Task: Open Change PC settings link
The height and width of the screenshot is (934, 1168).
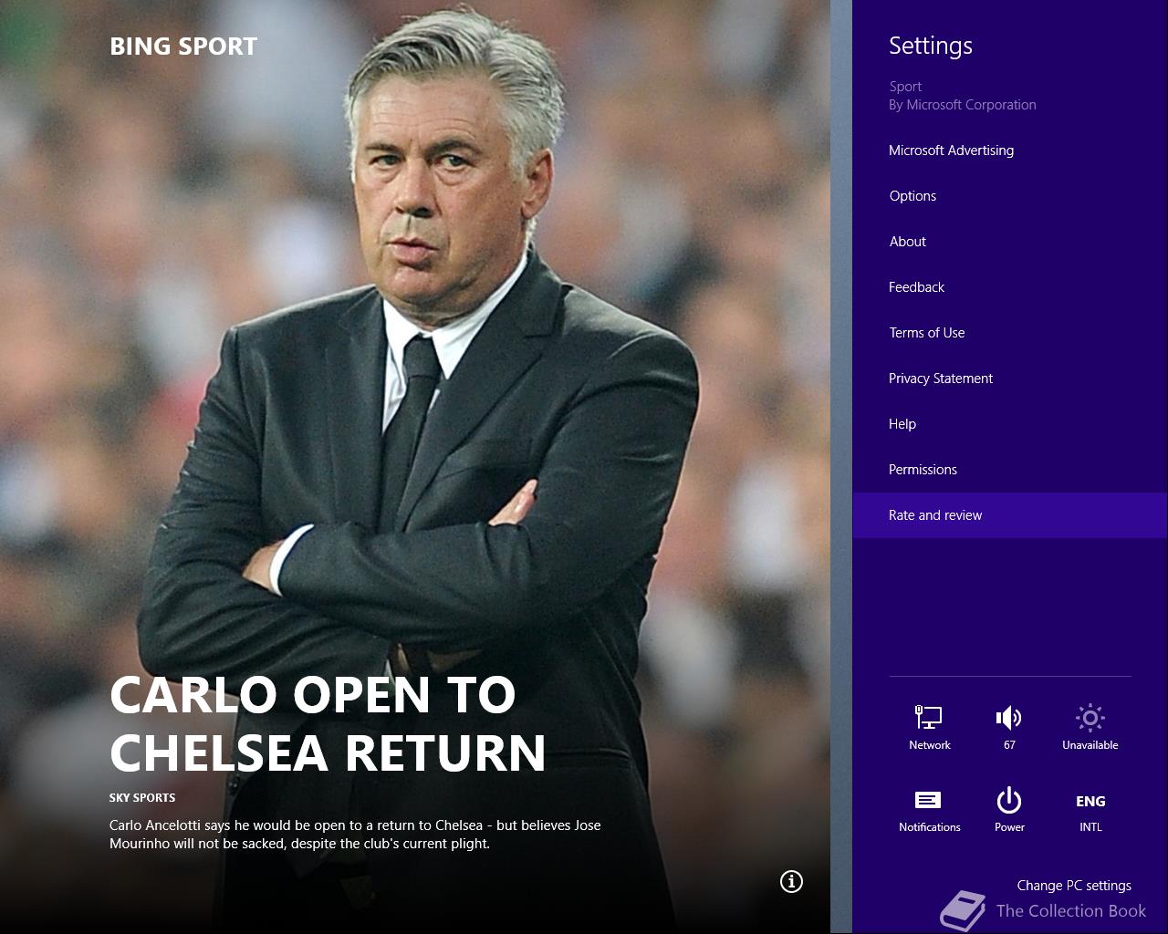Action: 1074,886
